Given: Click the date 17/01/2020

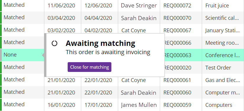Looking at the screenshot, I should 98,105.
